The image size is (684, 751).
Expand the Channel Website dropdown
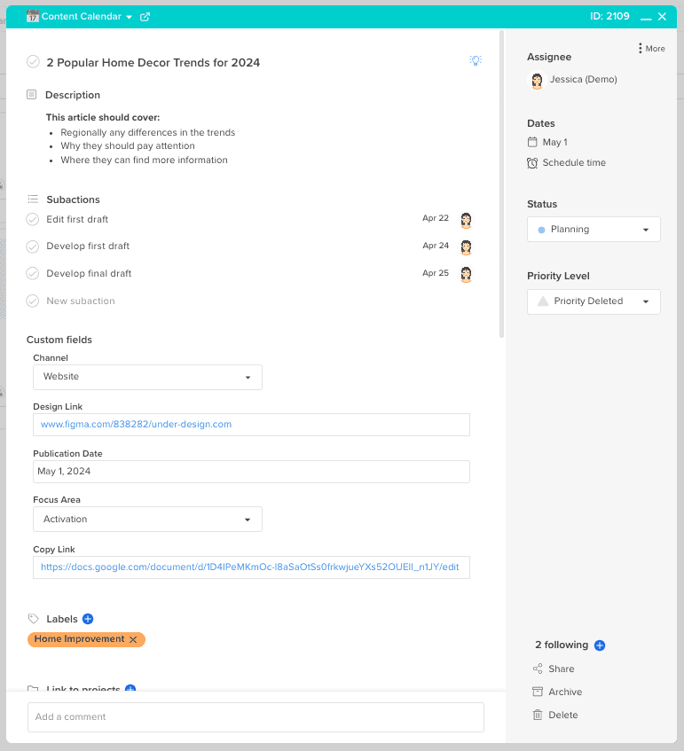[x=147, y=377]
